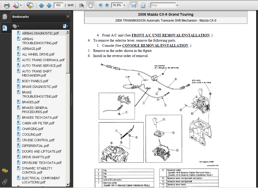Click the bookmarks scrollbar up arrow
The height and width of the screenshot is (188, 258).
click(x=68, y=32)
